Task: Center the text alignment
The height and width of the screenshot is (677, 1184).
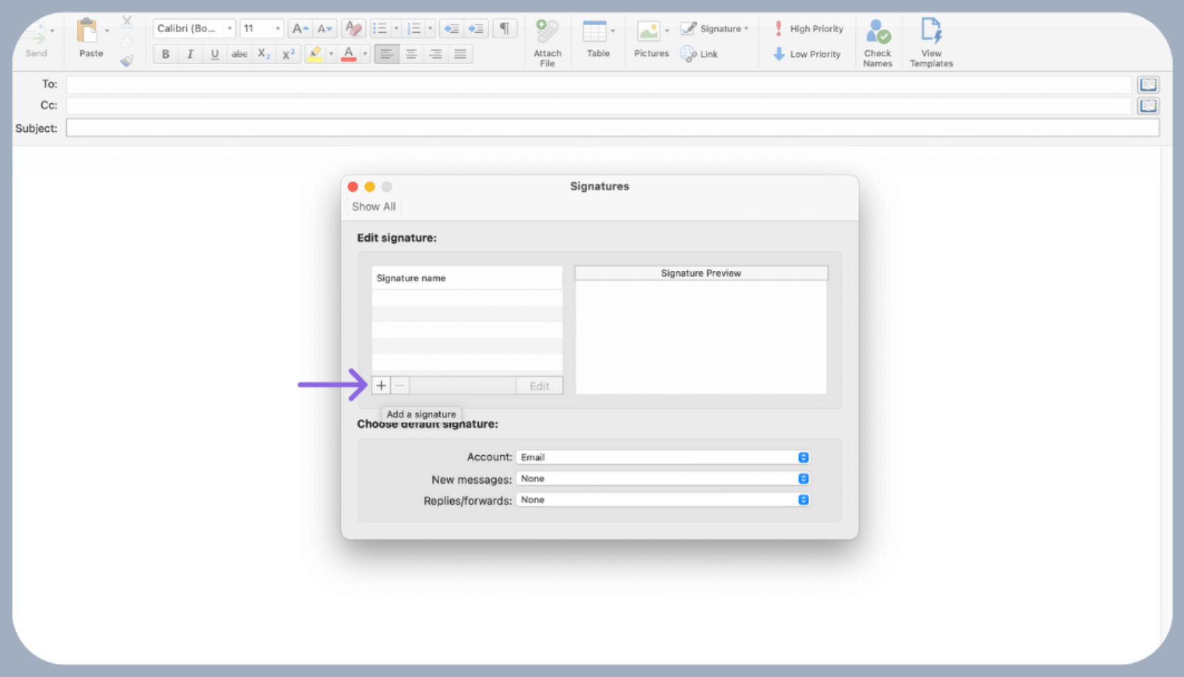Action: (411, 54)
